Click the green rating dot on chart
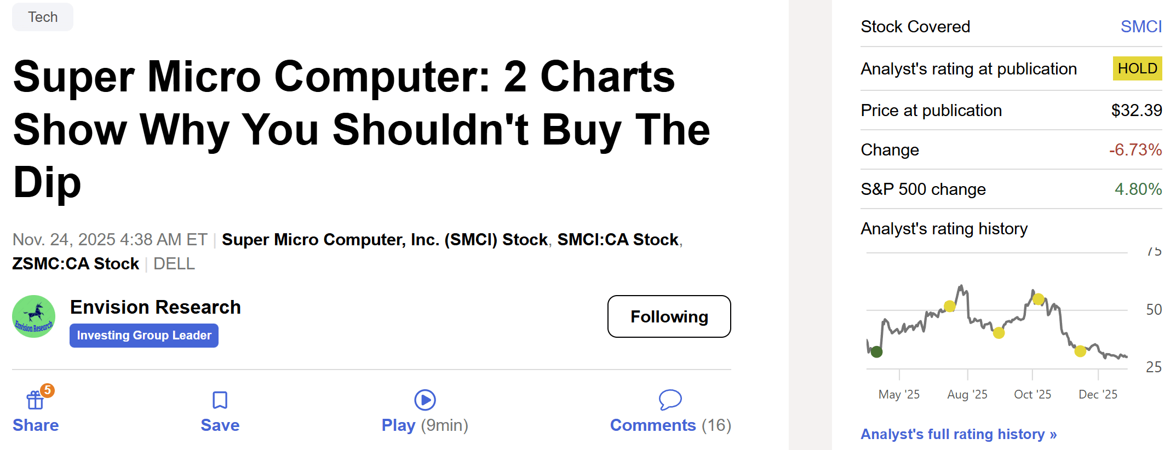1176x450 pixels. tap(876, 352)
